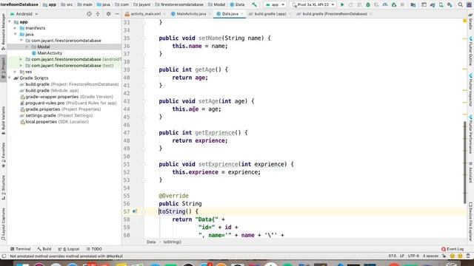Open the Gradle side panel on right edge
The image size is (474, 266).
click(470, 22)
